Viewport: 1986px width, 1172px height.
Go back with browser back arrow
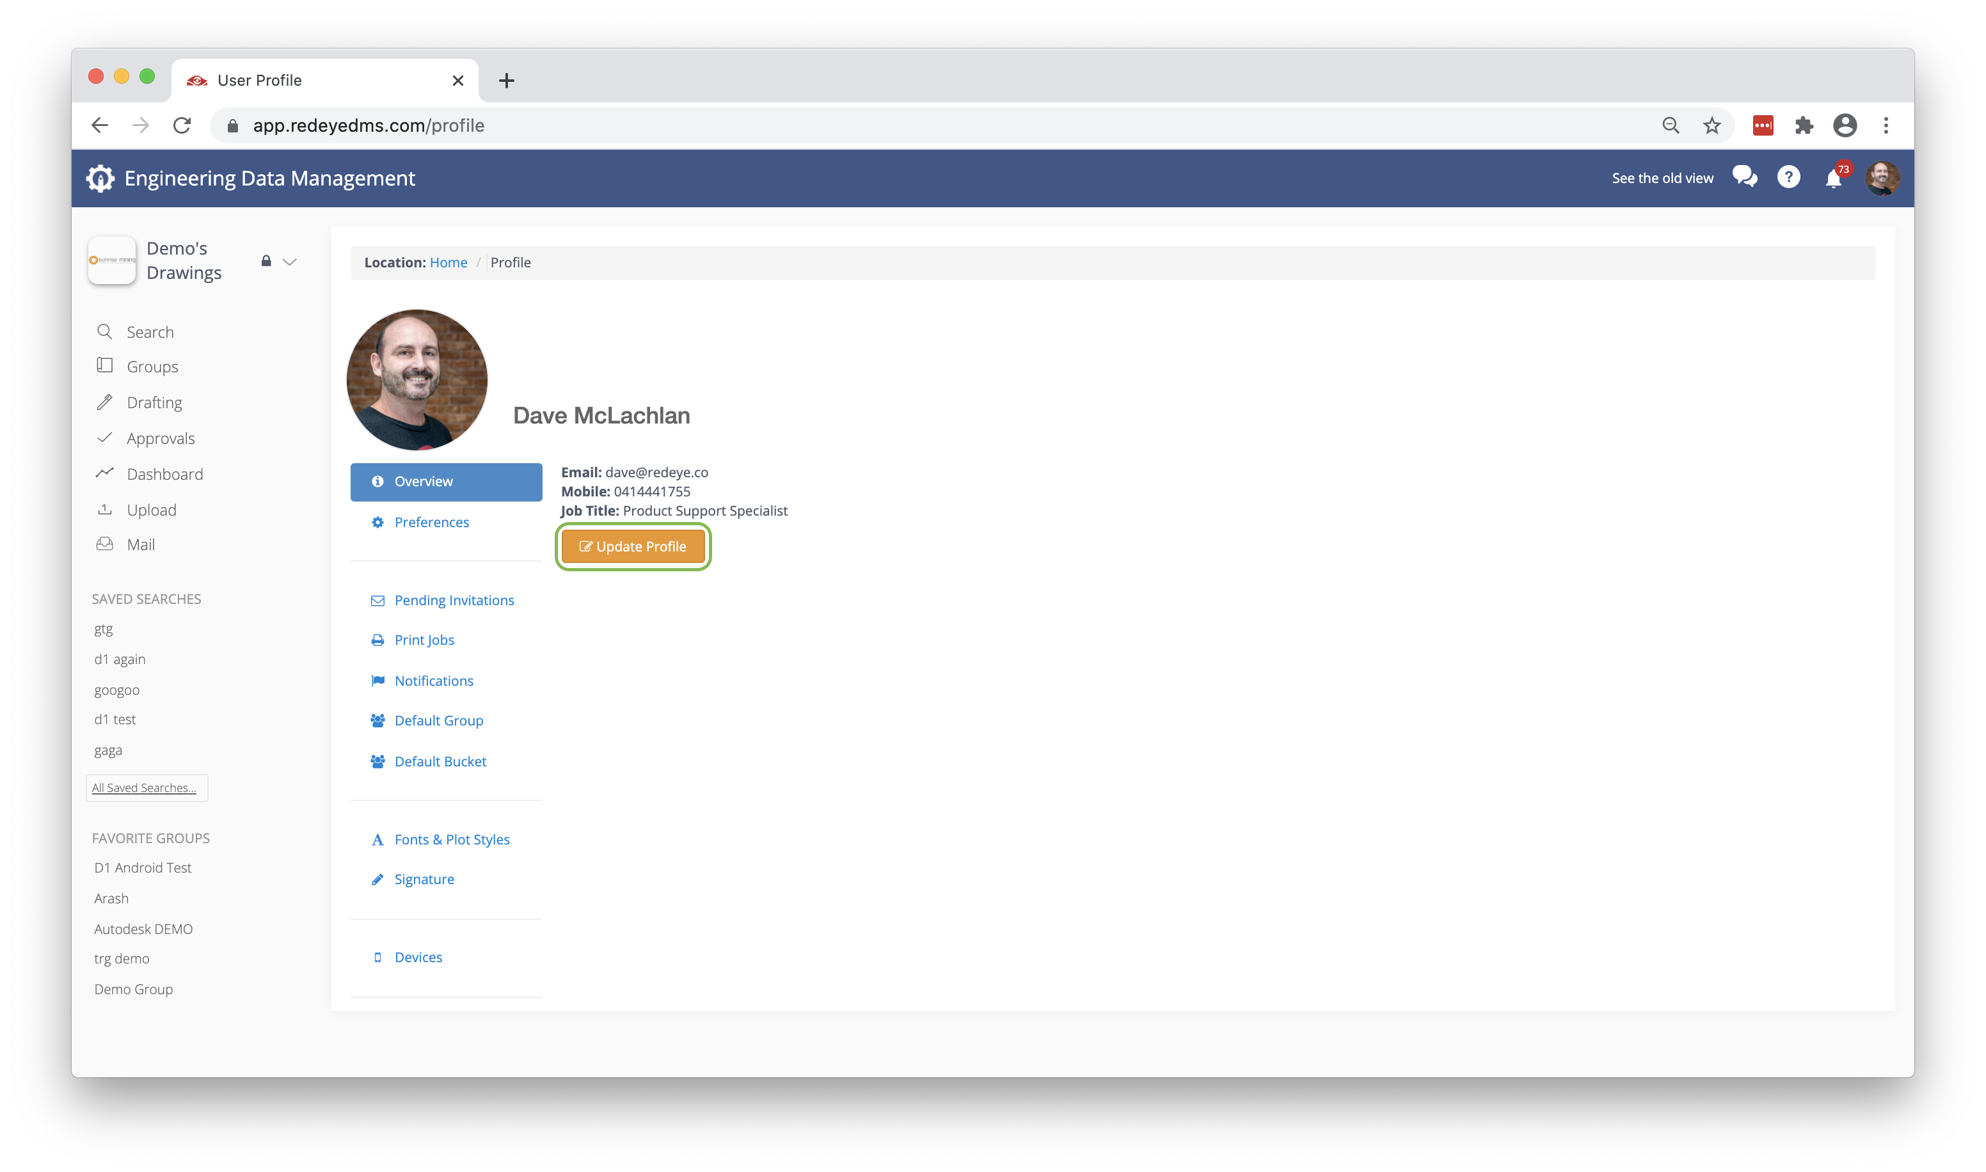tap(100, 125)
